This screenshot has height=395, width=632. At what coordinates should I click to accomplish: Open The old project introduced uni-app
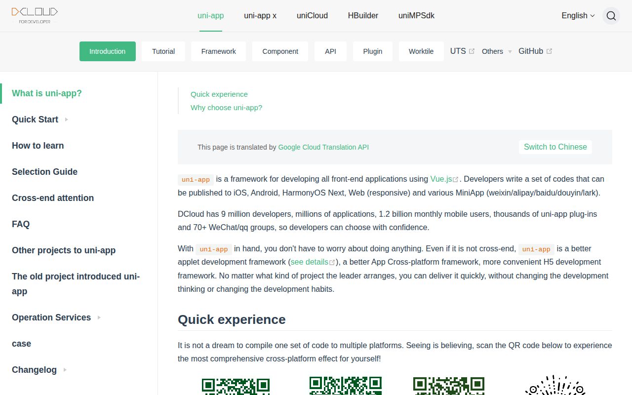[76, 284]
